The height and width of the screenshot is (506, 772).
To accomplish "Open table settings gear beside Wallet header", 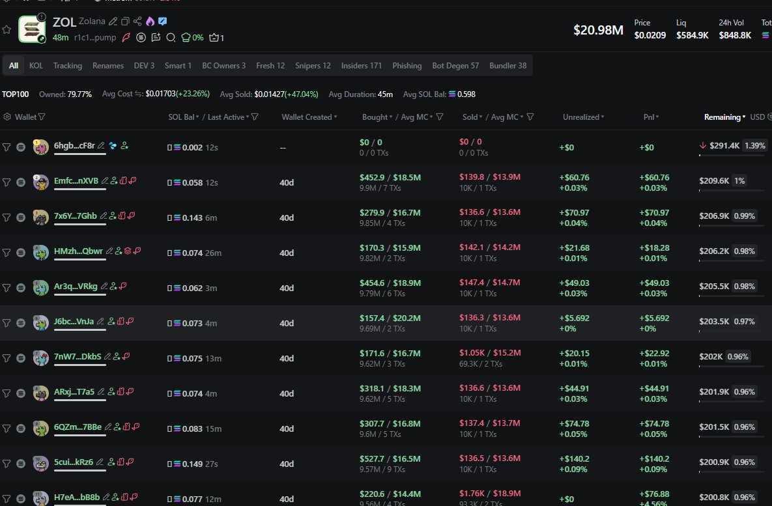I will [7, 117].
